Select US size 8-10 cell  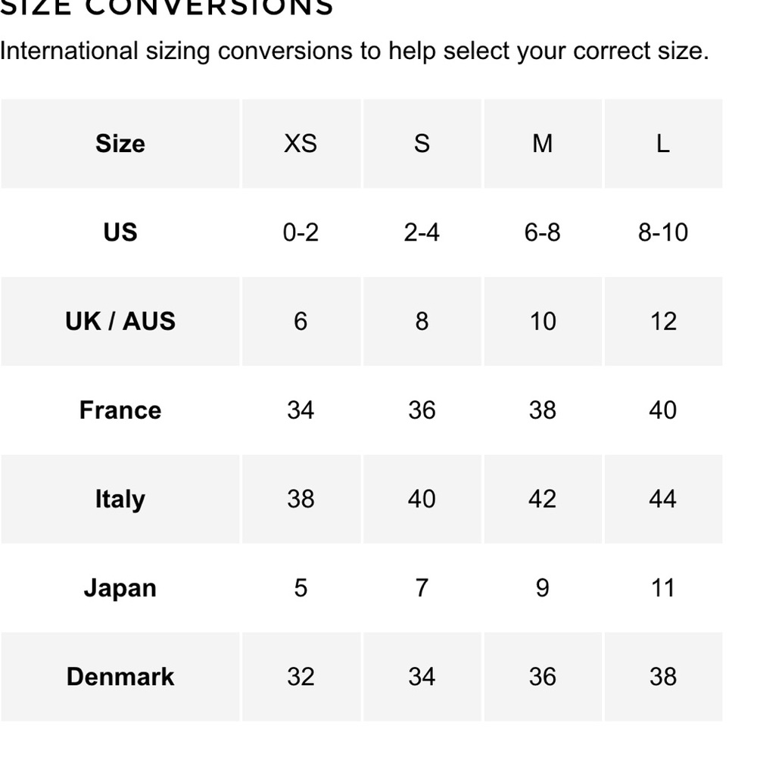point(663,232)
